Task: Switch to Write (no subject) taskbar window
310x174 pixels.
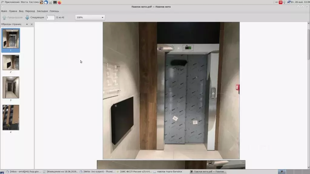Action: click(97, 172)
